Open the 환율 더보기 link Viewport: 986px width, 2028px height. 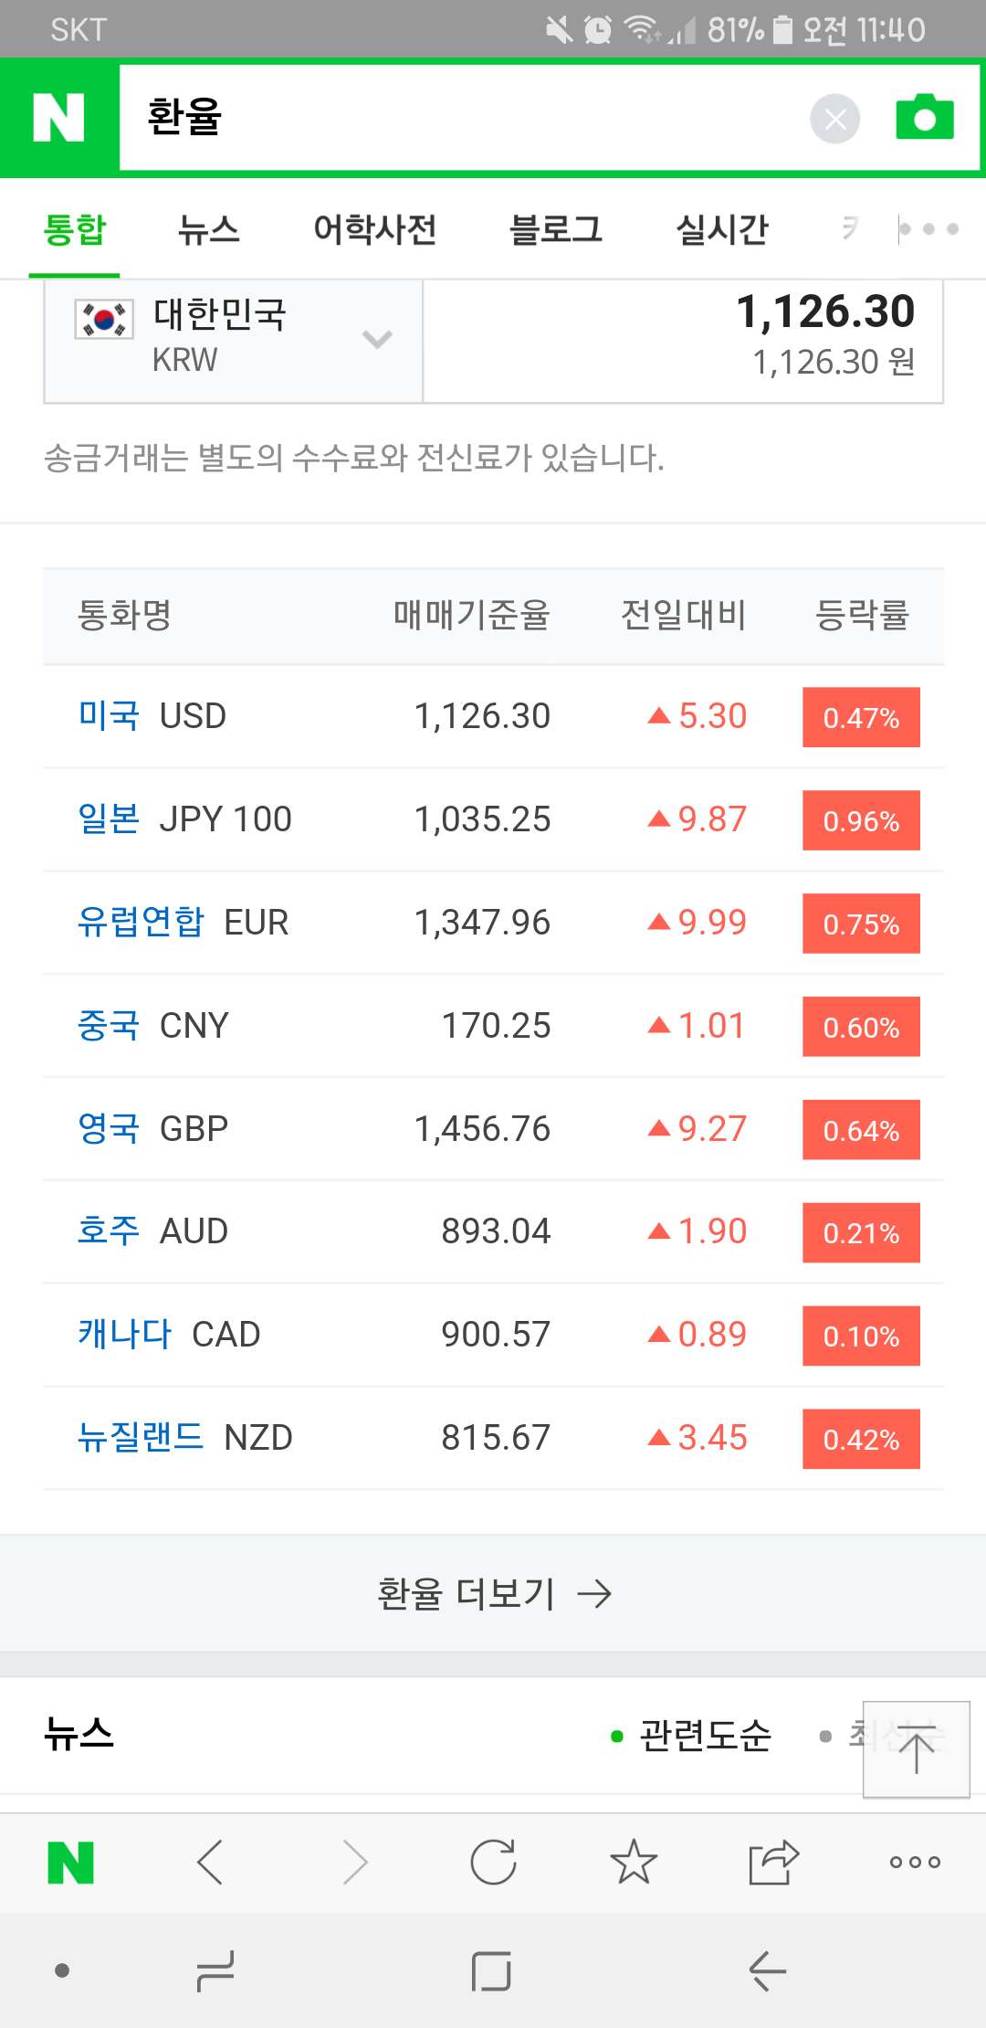493,1594
